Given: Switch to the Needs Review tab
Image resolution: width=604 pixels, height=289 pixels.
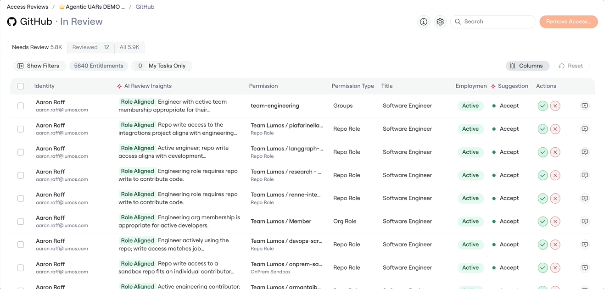Looking at the screenshot, I should pyautogui.click(x=37, y=47).
